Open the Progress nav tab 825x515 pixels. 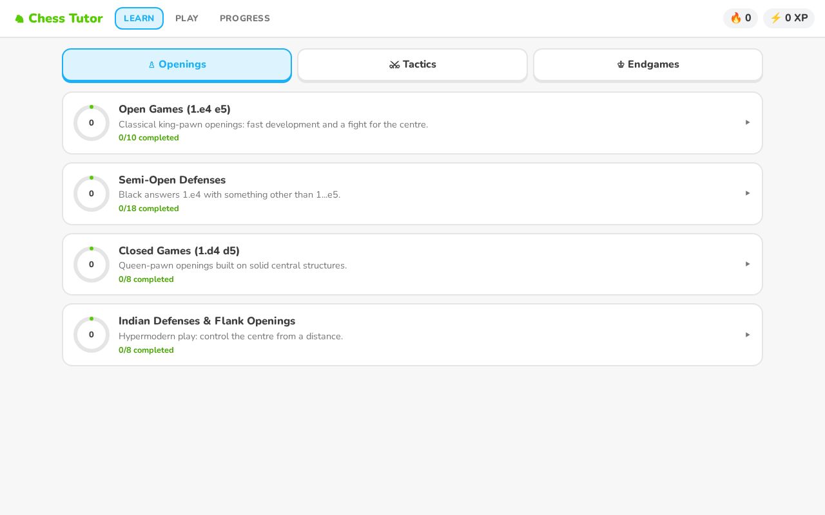(245, 18)
